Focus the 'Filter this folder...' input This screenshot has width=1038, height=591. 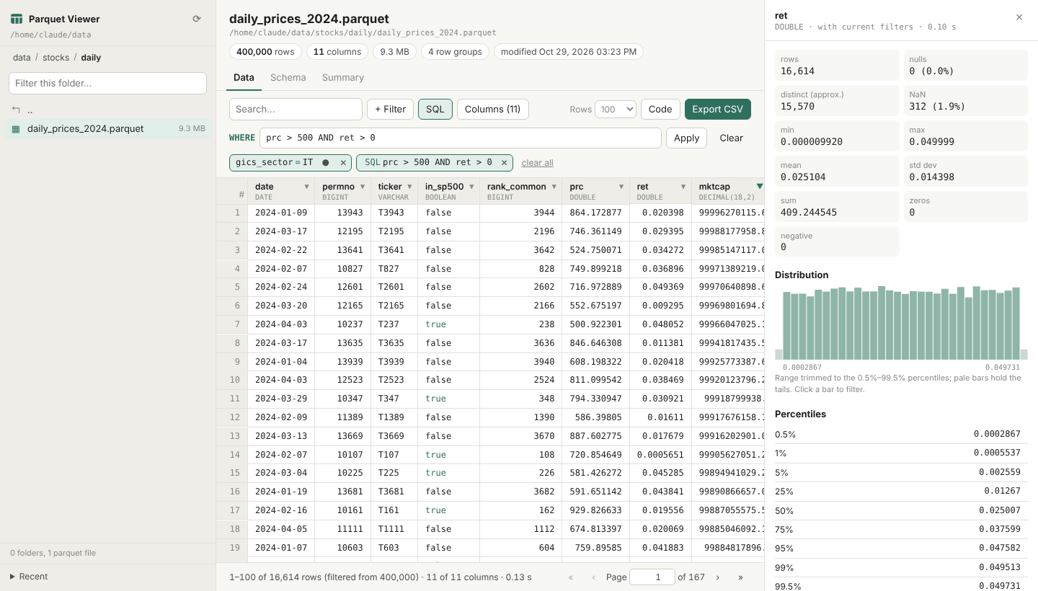pos(108,83)
